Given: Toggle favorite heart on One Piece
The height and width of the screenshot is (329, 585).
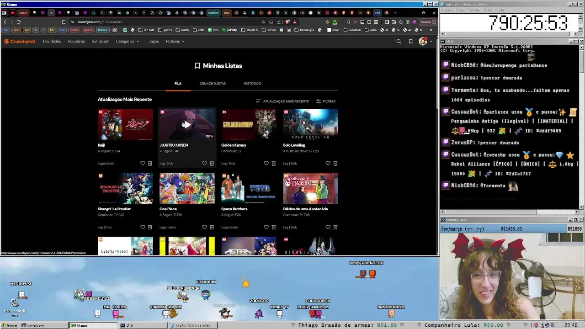Looking at the screenshot, I should [x=204, y=227].
